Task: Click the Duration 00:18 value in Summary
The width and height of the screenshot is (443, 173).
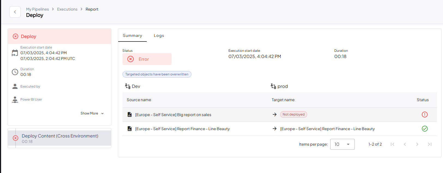Action: click(340, 56)
